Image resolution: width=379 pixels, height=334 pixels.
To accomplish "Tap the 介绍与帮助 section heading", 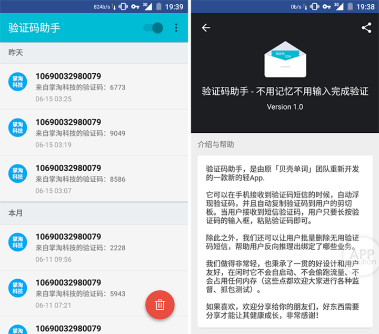I will (216, 144).
